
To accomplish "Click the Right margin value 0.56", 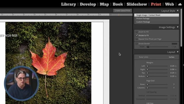I will [172, 69].
